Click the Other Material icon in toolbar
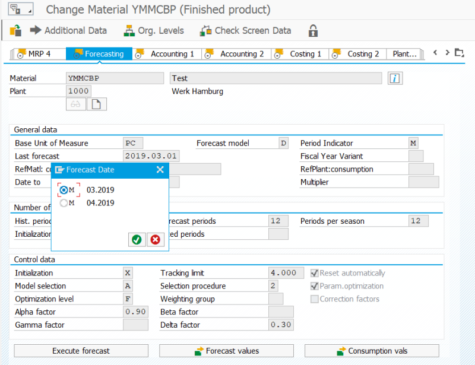Viewport: 475px width, 365px height. [x=15, y=31]
